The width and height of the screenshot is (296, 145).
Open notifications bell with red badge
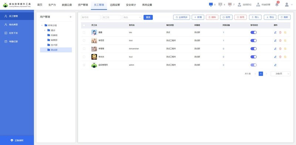click(x=277, y=4)
